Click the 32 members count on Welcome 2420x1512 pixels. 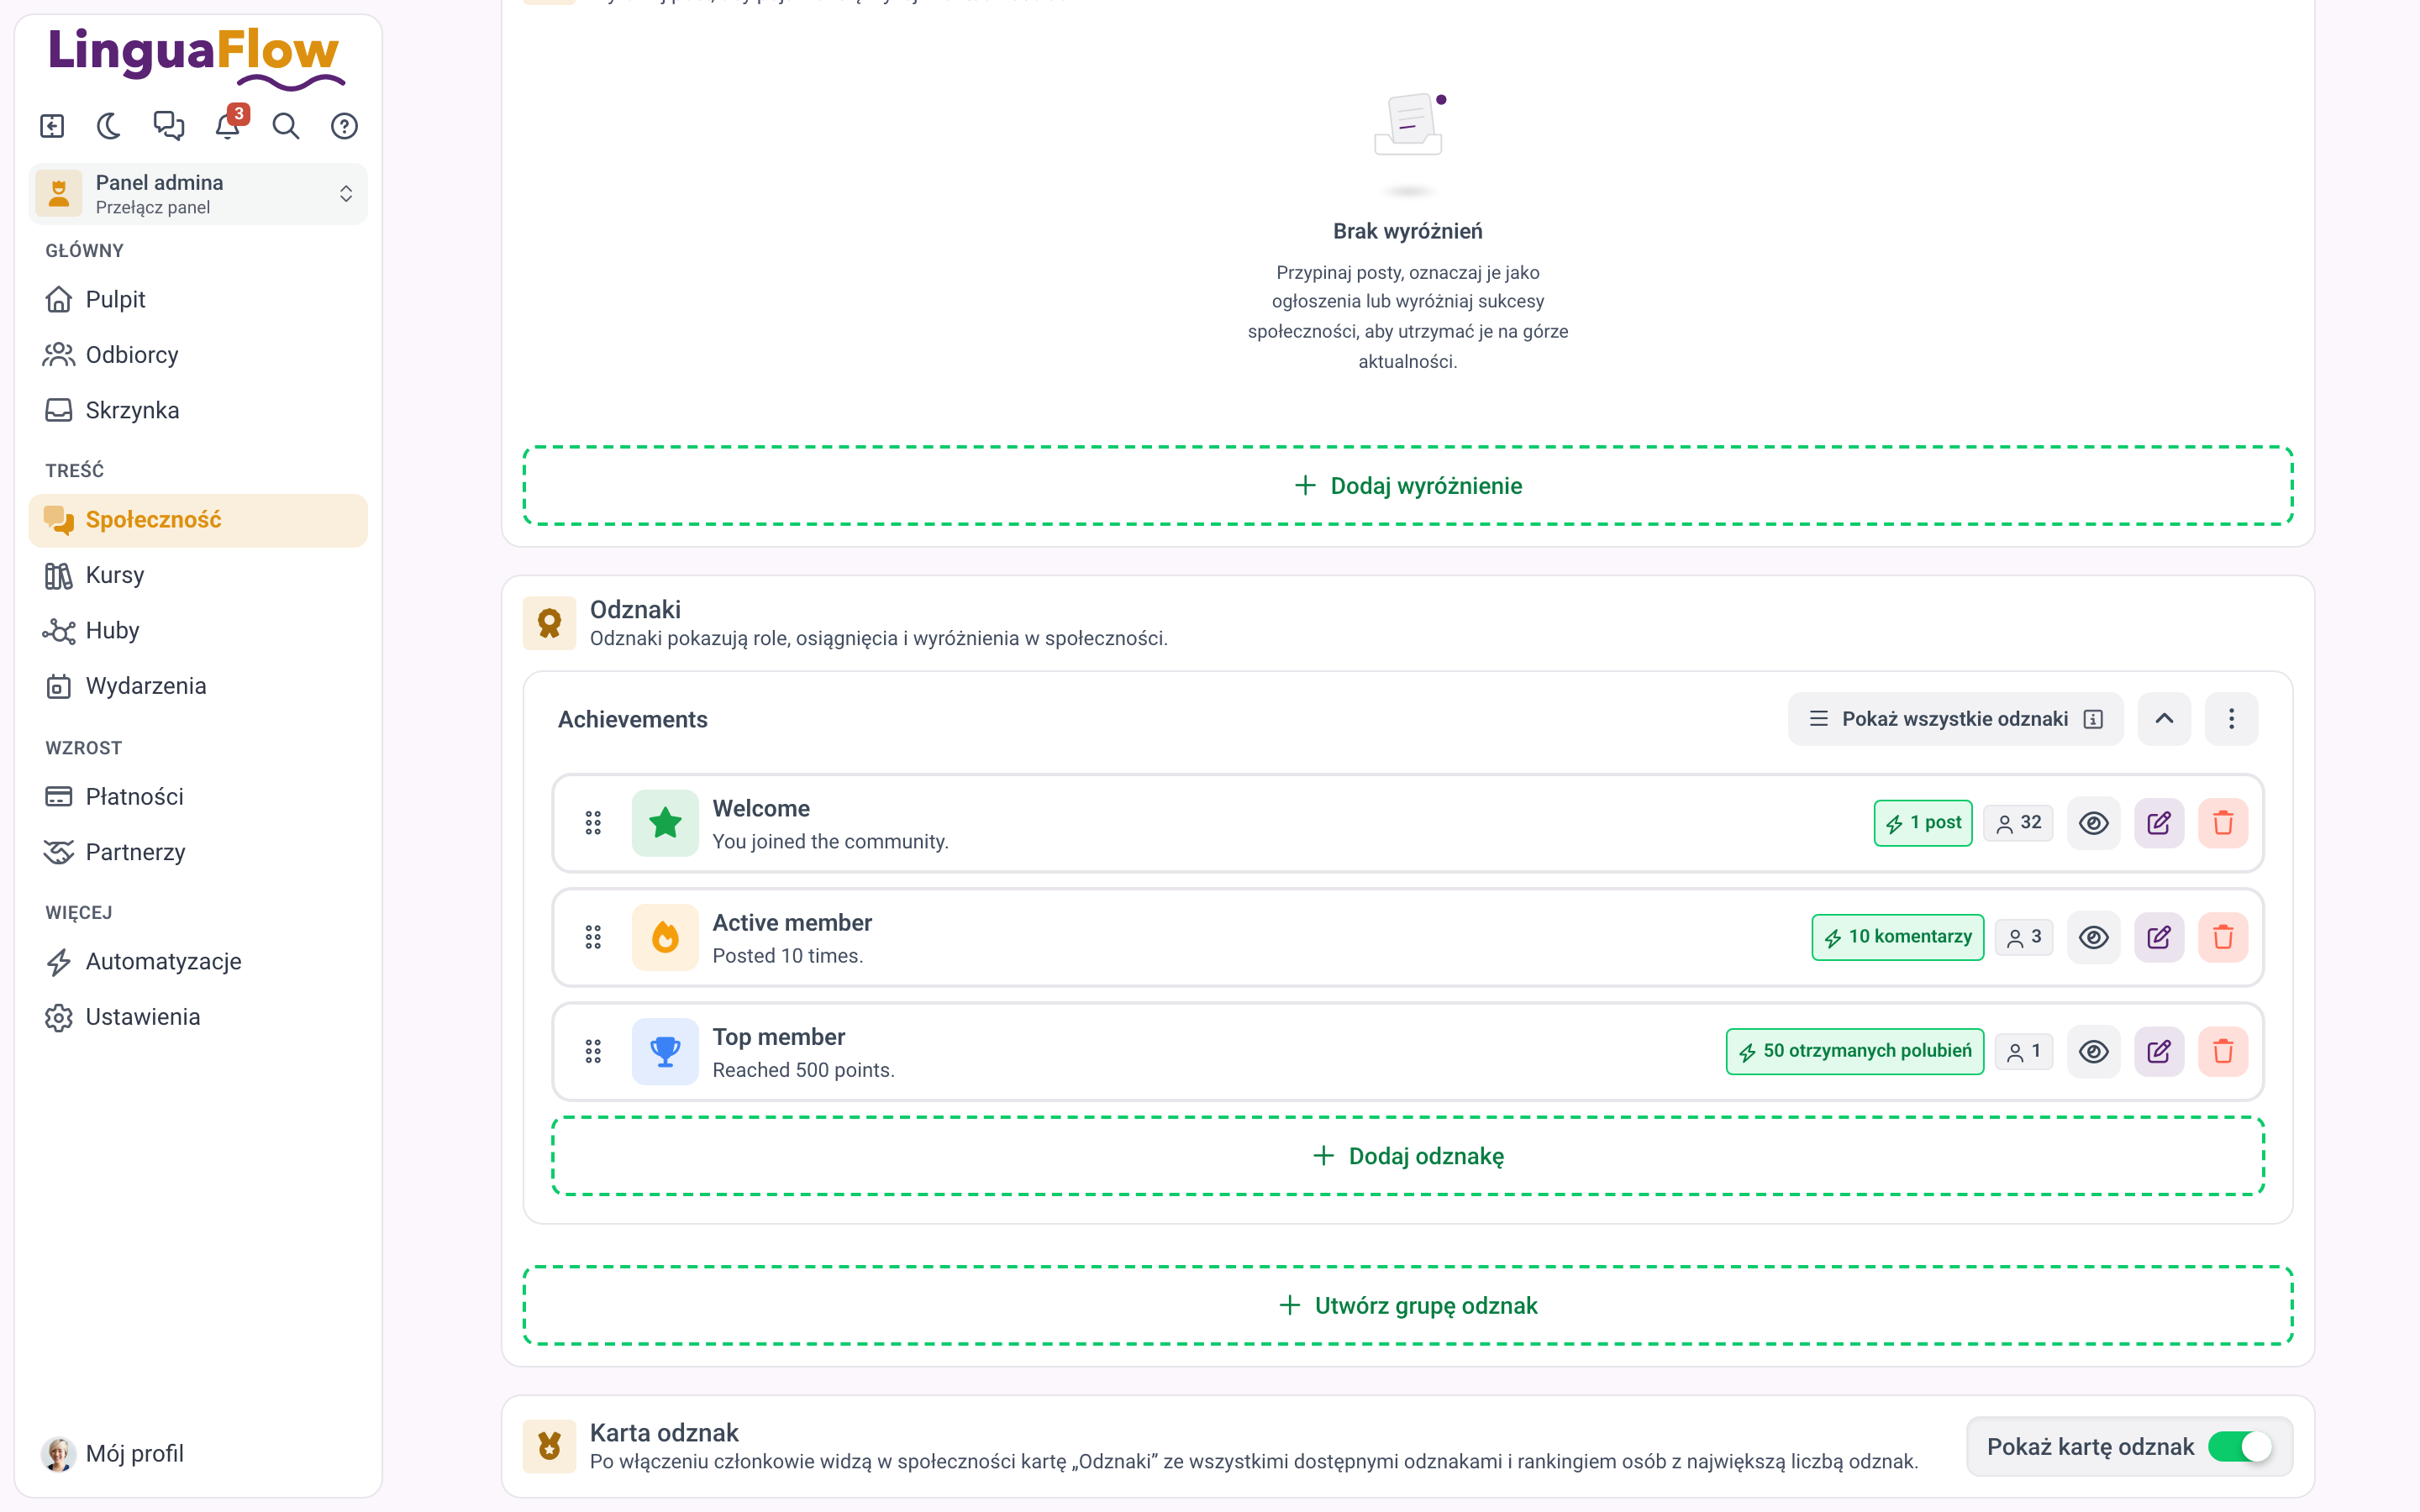[x=2019, y=823]
